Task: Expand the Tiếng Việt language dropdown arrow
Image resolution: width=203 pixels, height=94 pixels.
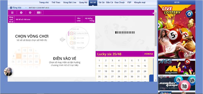Action: coord(26,8)
